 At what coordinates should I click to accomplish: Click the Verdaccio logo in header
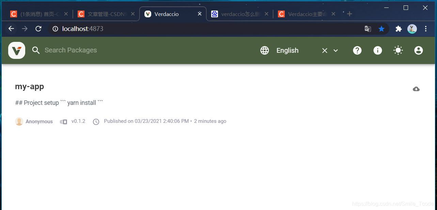coord(17,50)
